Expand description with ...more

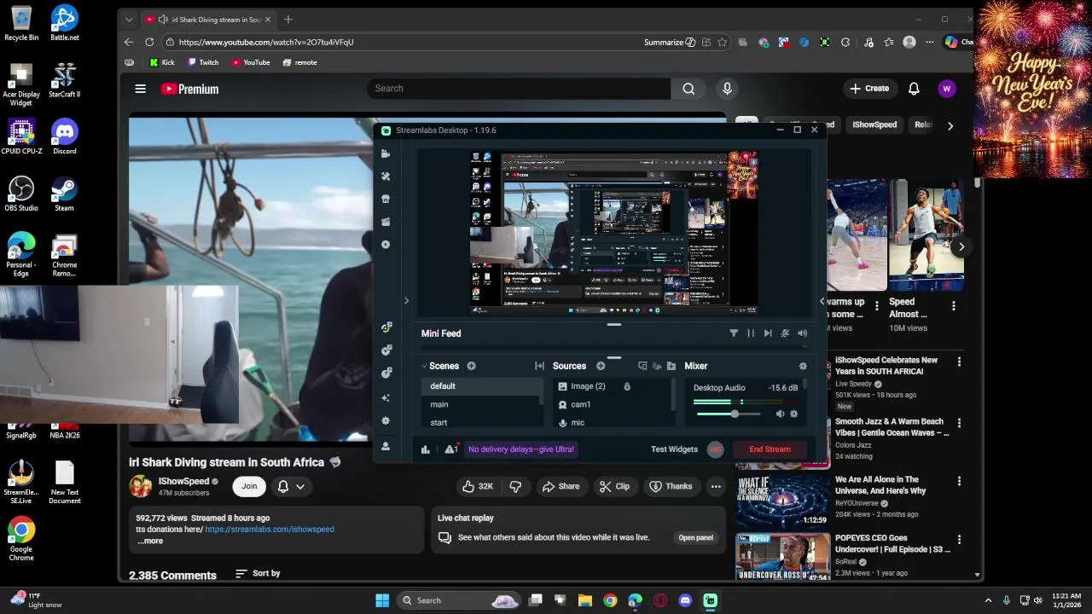point(149,541)
